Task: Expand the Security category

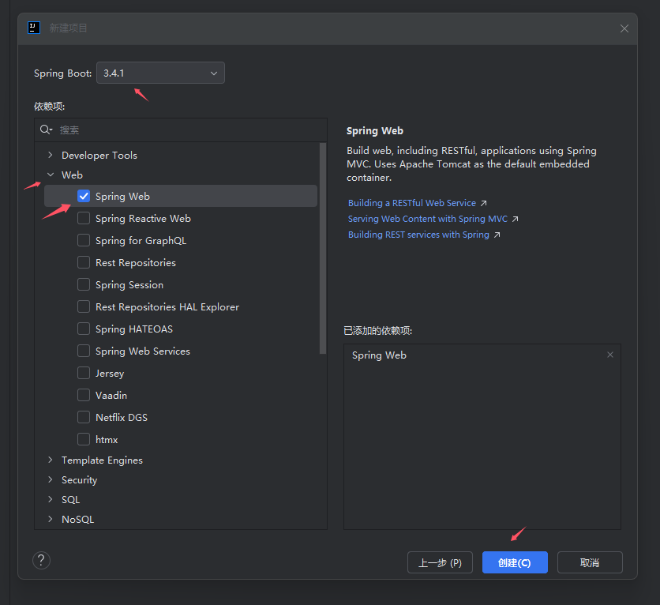Action: pyautogui.click(x=51, y=479)
